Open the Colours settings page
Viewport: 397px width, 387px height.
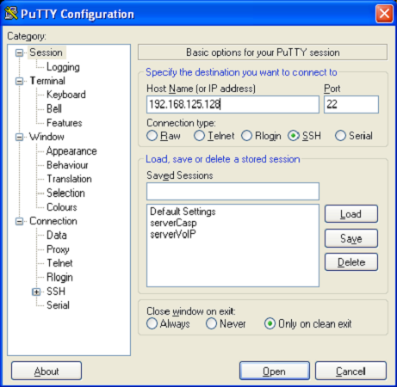(x=62, y=207)
